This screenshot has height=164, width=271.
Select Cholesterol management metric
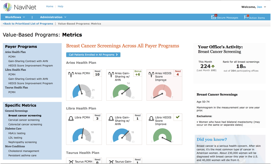pyautogui.click(x=24, y=151)
